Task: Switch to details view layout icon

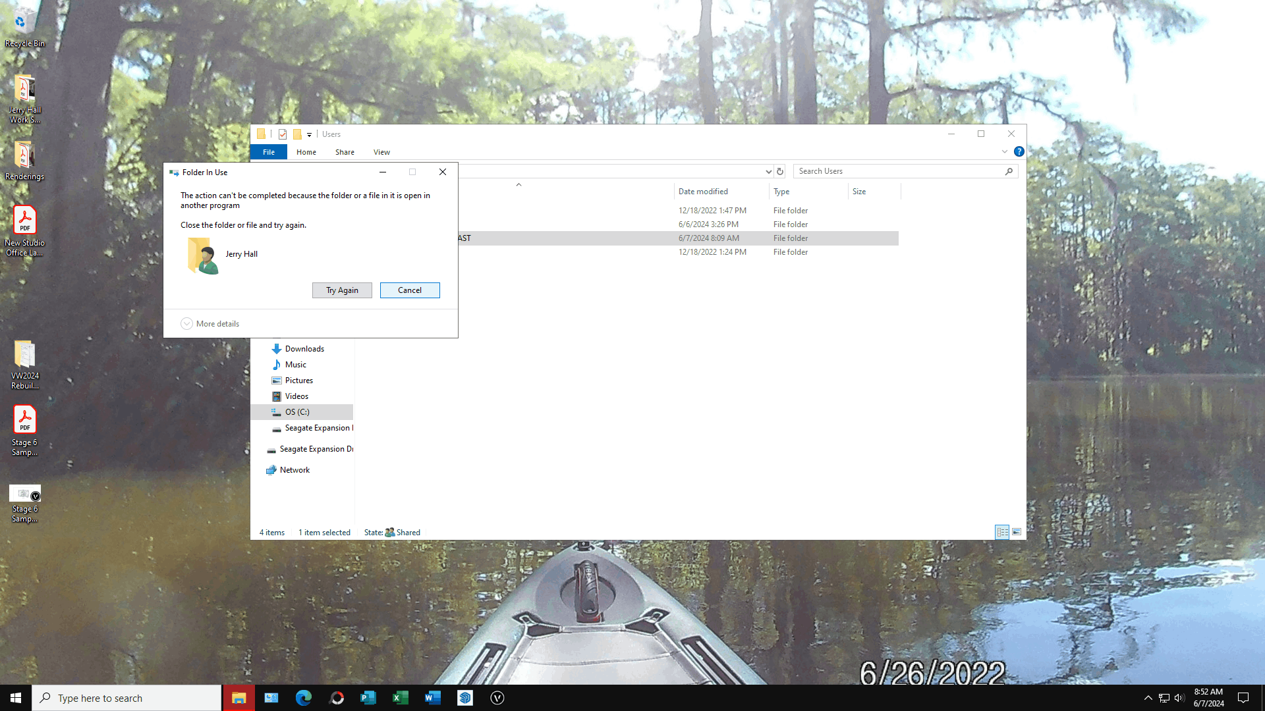Action: pyautogui.click(x=1002, y=532)
